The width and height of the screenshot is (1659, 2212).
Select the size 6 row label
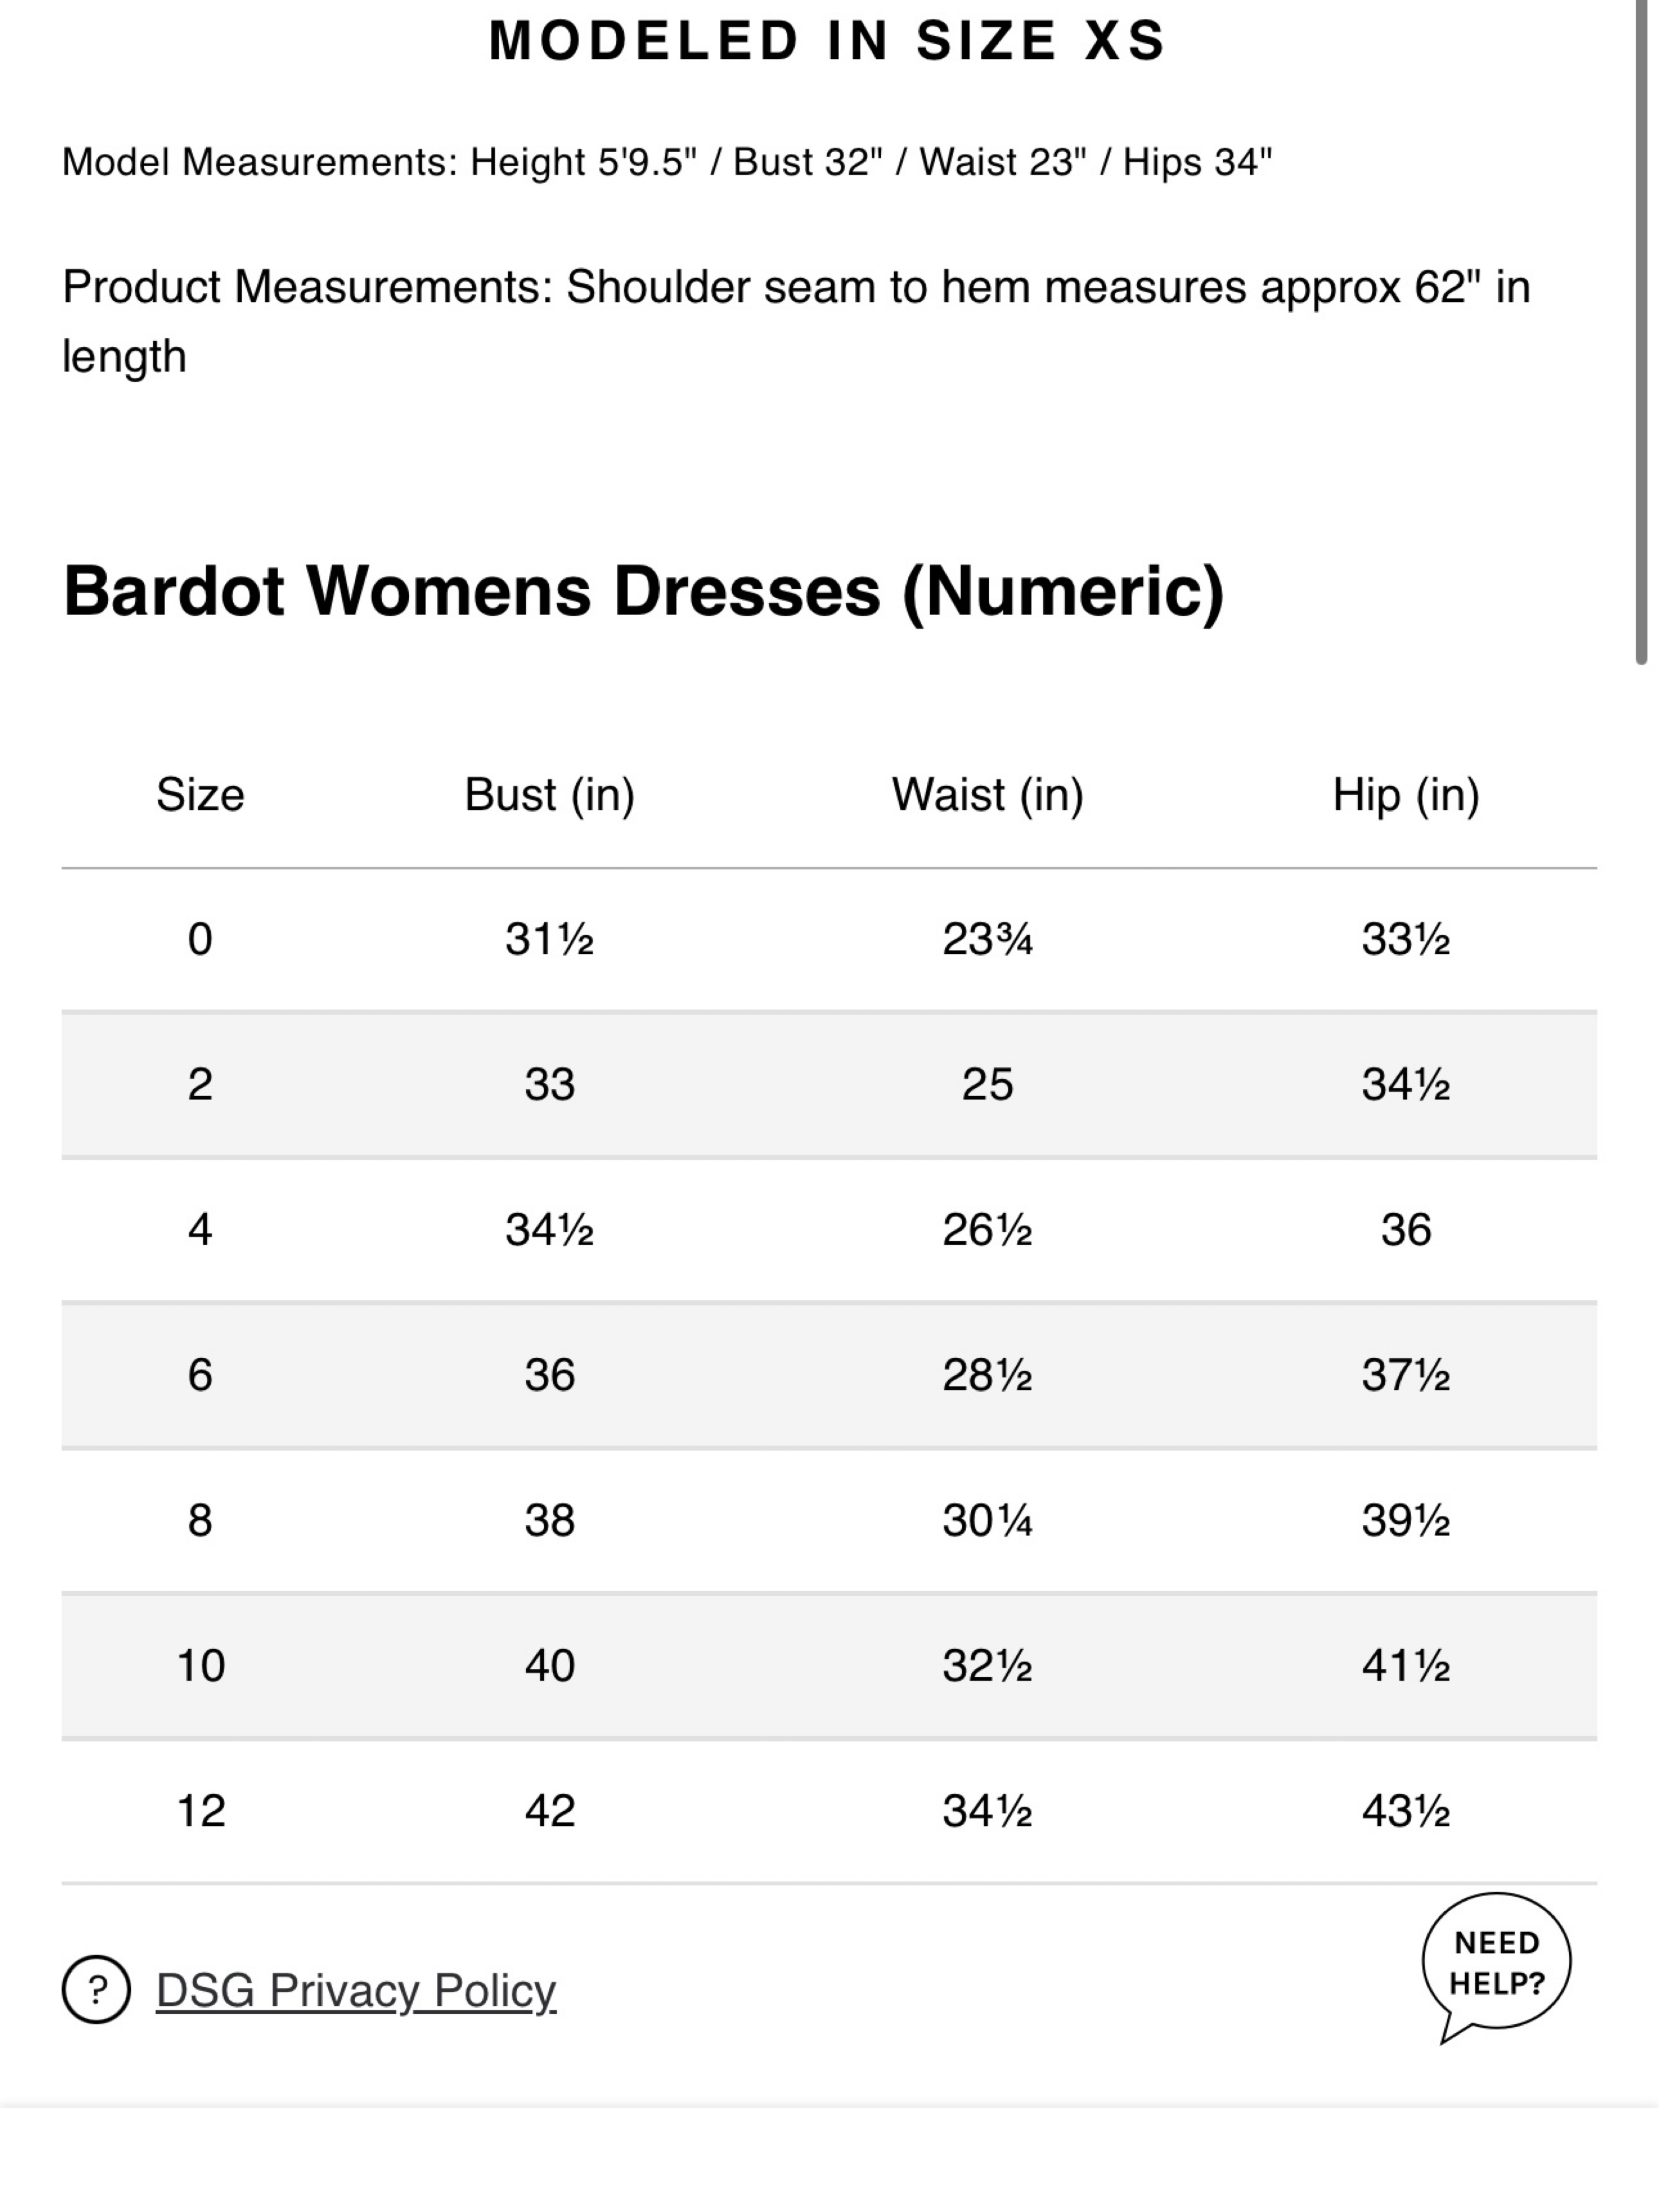tap(200, 1375)
